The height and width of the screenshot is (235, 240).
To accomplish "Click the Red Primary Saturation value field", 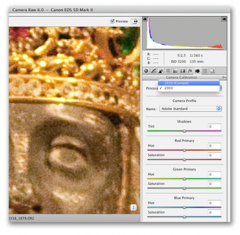I will tap(215, 155).
